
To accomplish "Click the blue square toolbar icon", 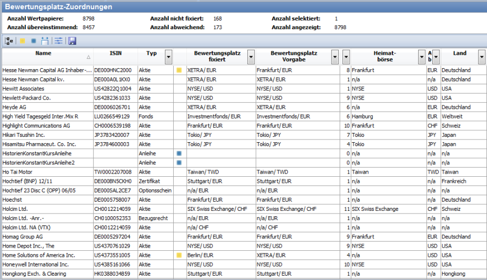I will [34, 41].
